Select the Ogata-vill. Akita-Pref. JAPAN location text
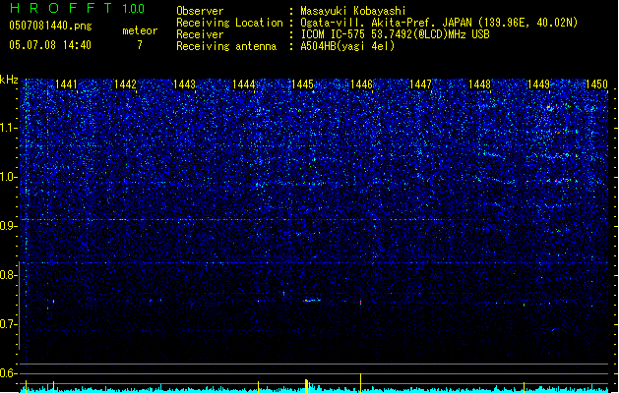The width and height of the screenshot is (619, 393). click(x=439, y=23)
